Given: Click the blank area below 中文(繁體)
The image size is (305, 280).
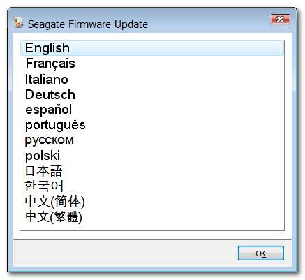Looking at the screenshot, I should coord(152,227).
